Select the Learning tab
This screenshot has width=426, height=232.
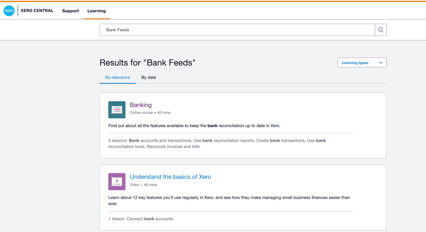pyautogui.click(x=97, y=11)
